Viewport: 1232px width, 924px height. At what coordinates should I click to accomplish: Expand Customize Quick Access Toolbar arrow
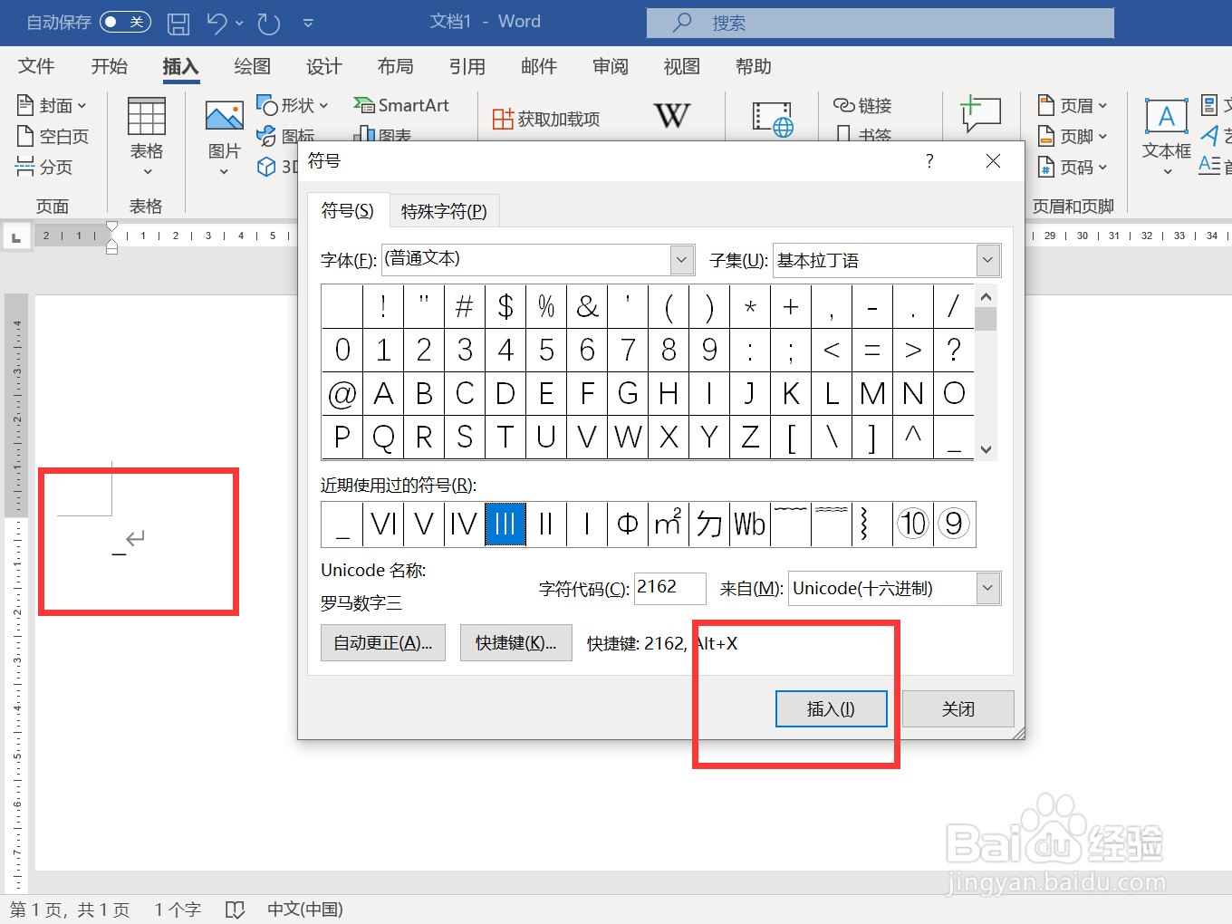(x=308, y=23)
